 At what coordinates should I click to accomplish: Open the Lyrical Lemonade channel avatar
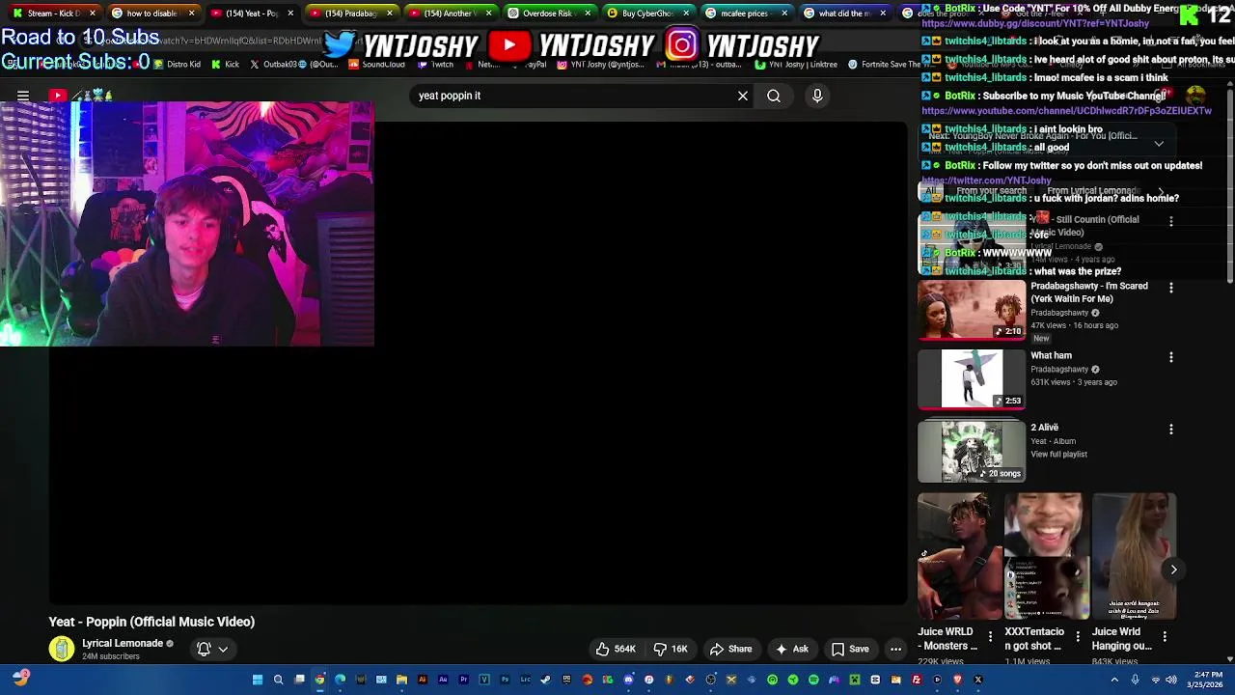tap(62, 649)
